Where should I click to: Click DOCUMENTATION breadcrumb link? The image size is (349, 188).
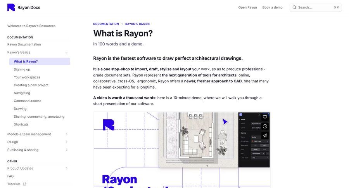(106, 24)
